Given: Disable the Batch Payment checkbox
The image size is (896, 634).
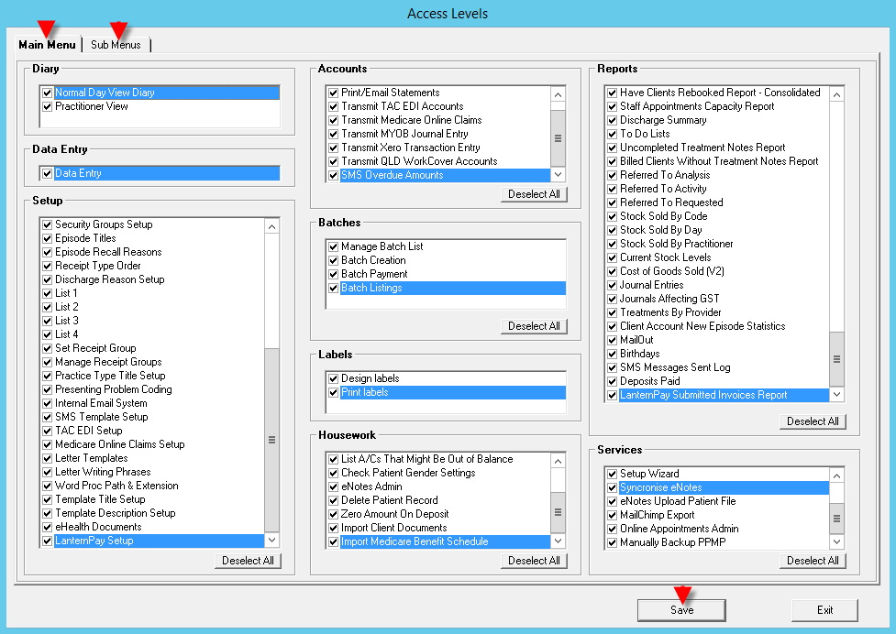Looking at the screenshot, I should (x=333, y=274).
